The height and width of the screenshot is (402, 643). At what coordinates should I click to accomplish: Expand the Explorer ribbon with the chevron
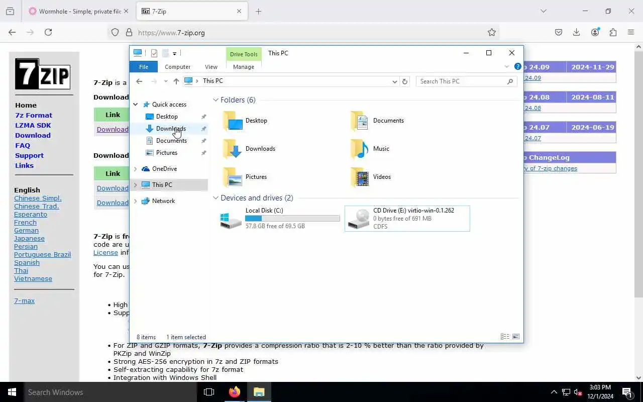506,67
